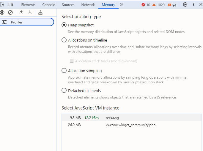The height and width of the screenshot is (151, 203).
Task: Click the save profile download icon
Action: 30,12
